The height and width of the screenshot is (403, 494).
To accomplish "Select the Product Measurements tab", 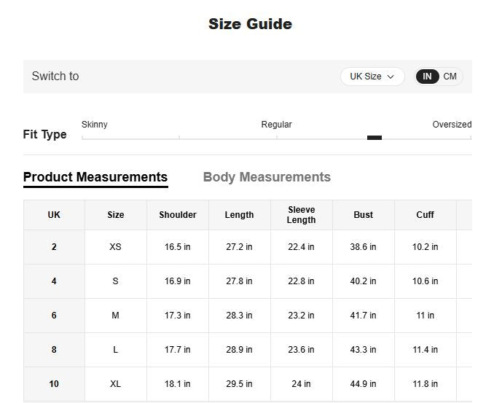I will tap(95, 177).
